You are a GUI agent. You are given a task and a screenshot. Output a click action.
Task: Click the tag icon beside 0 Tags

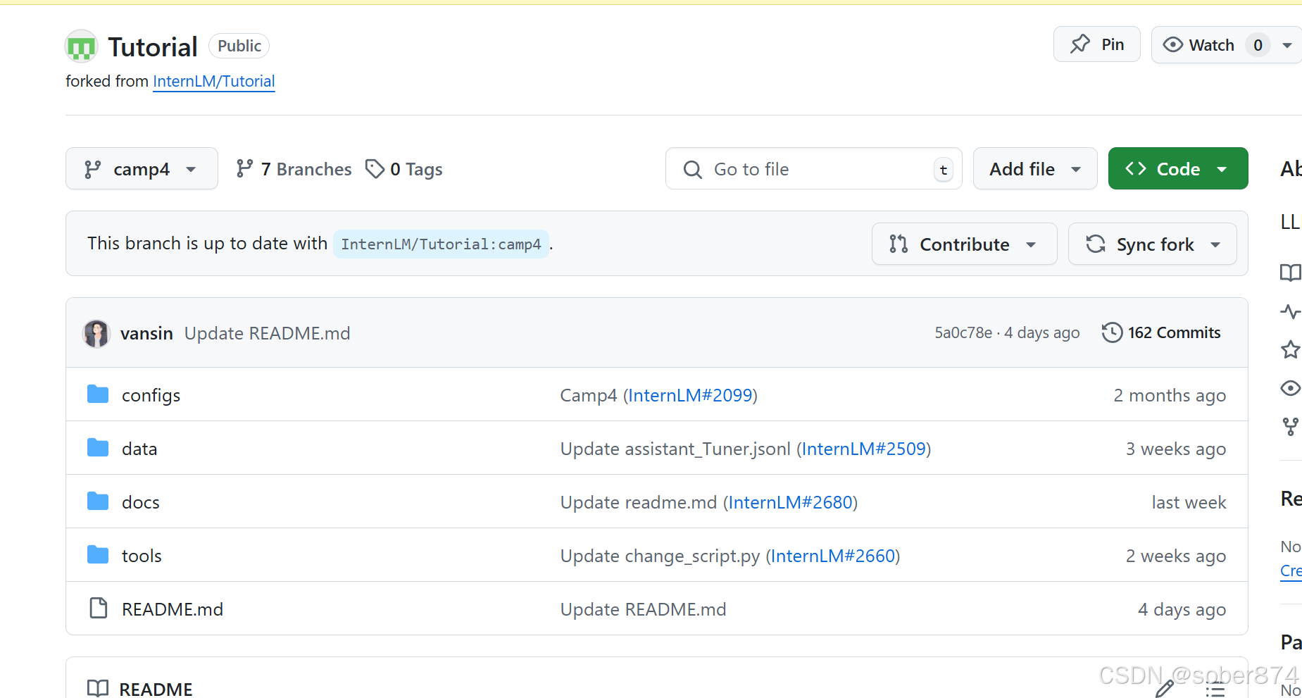point(375,168)
